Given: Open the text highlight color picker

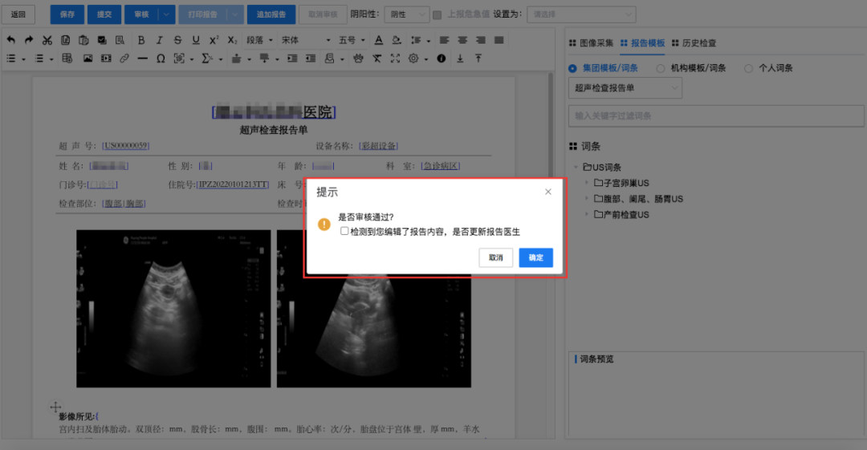Looking at the screenshot, I should (397, 40).
